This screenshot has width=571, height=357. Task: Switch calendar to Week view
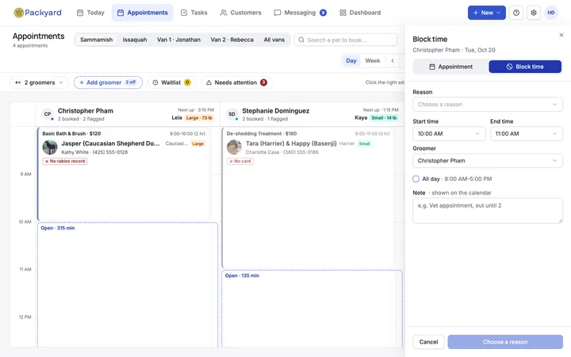373,61
